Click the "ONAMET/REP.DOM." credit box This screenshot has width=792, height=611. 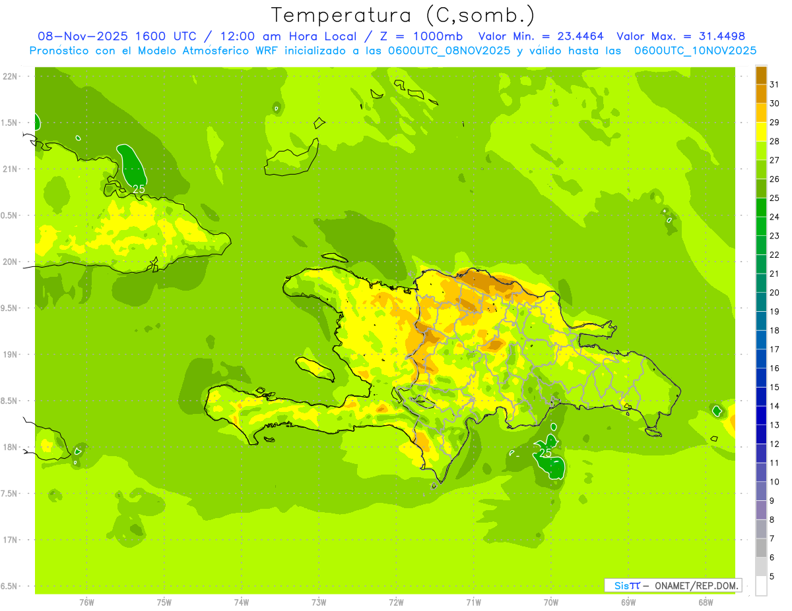673,585
